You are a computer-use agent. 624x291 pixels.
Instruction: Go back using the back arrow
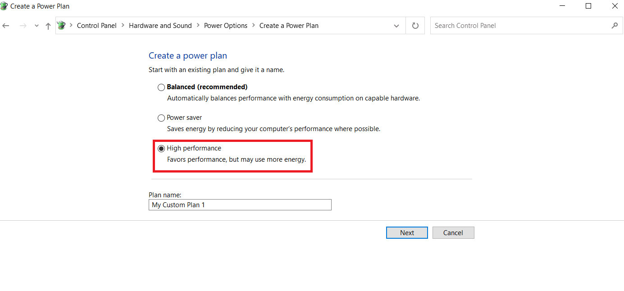coord(6,26)
